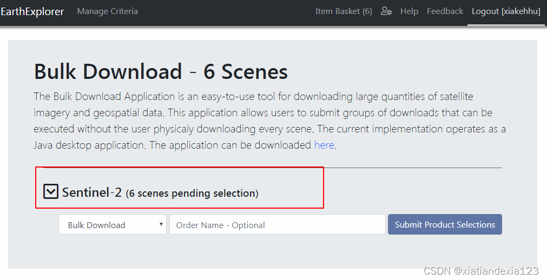The image size is (547, 280).
Task: Click '(6 scenes pending selection)' text
Action: click(x=192, y=193)
